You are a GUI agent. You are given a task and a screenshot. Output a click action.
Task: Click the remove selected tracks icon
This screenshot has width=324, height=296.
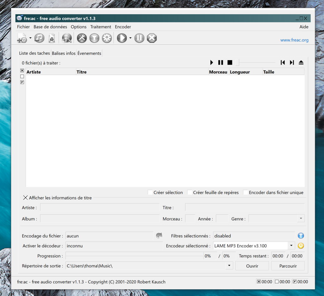[52, 38]
